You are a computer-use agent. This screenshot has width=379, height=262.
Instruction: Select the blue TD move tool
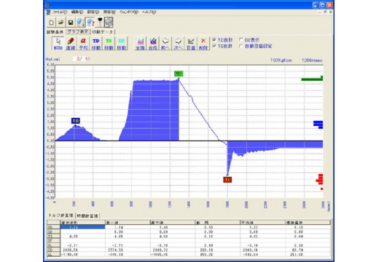[x=96, y=44]
